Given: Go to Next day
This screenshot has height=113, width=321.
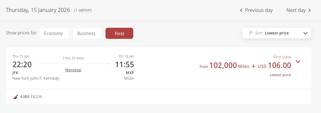Looking at the screenshot, I should click(296, 11).
